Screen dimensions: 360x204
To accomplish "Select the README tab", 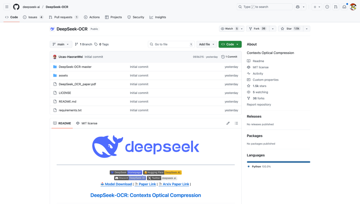I will click(x=62, y=123).
